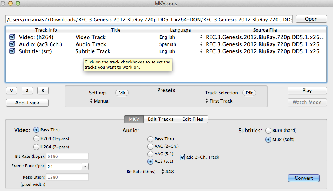
Task: Select AAC (2-Ch.) audio option
Action: click(x=150, y=147)
